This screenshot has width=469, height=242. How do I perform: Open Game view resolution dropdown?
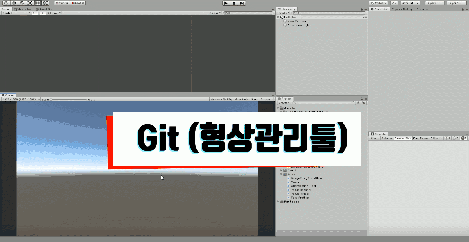pyautogui.click(x=20, y=99)
